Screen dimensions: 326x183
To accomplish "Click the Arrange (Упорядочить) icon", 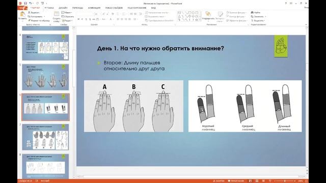I will pos(208,14).
